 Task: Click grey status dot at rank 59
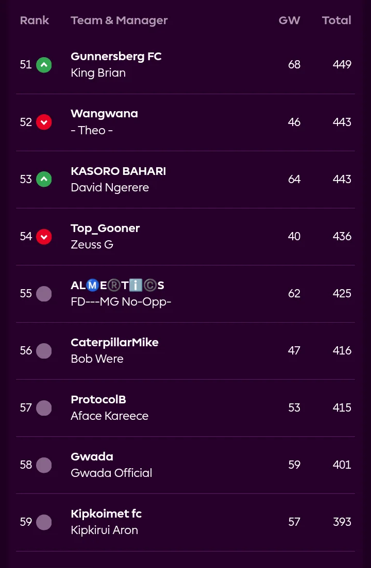[x=44, y=522]
